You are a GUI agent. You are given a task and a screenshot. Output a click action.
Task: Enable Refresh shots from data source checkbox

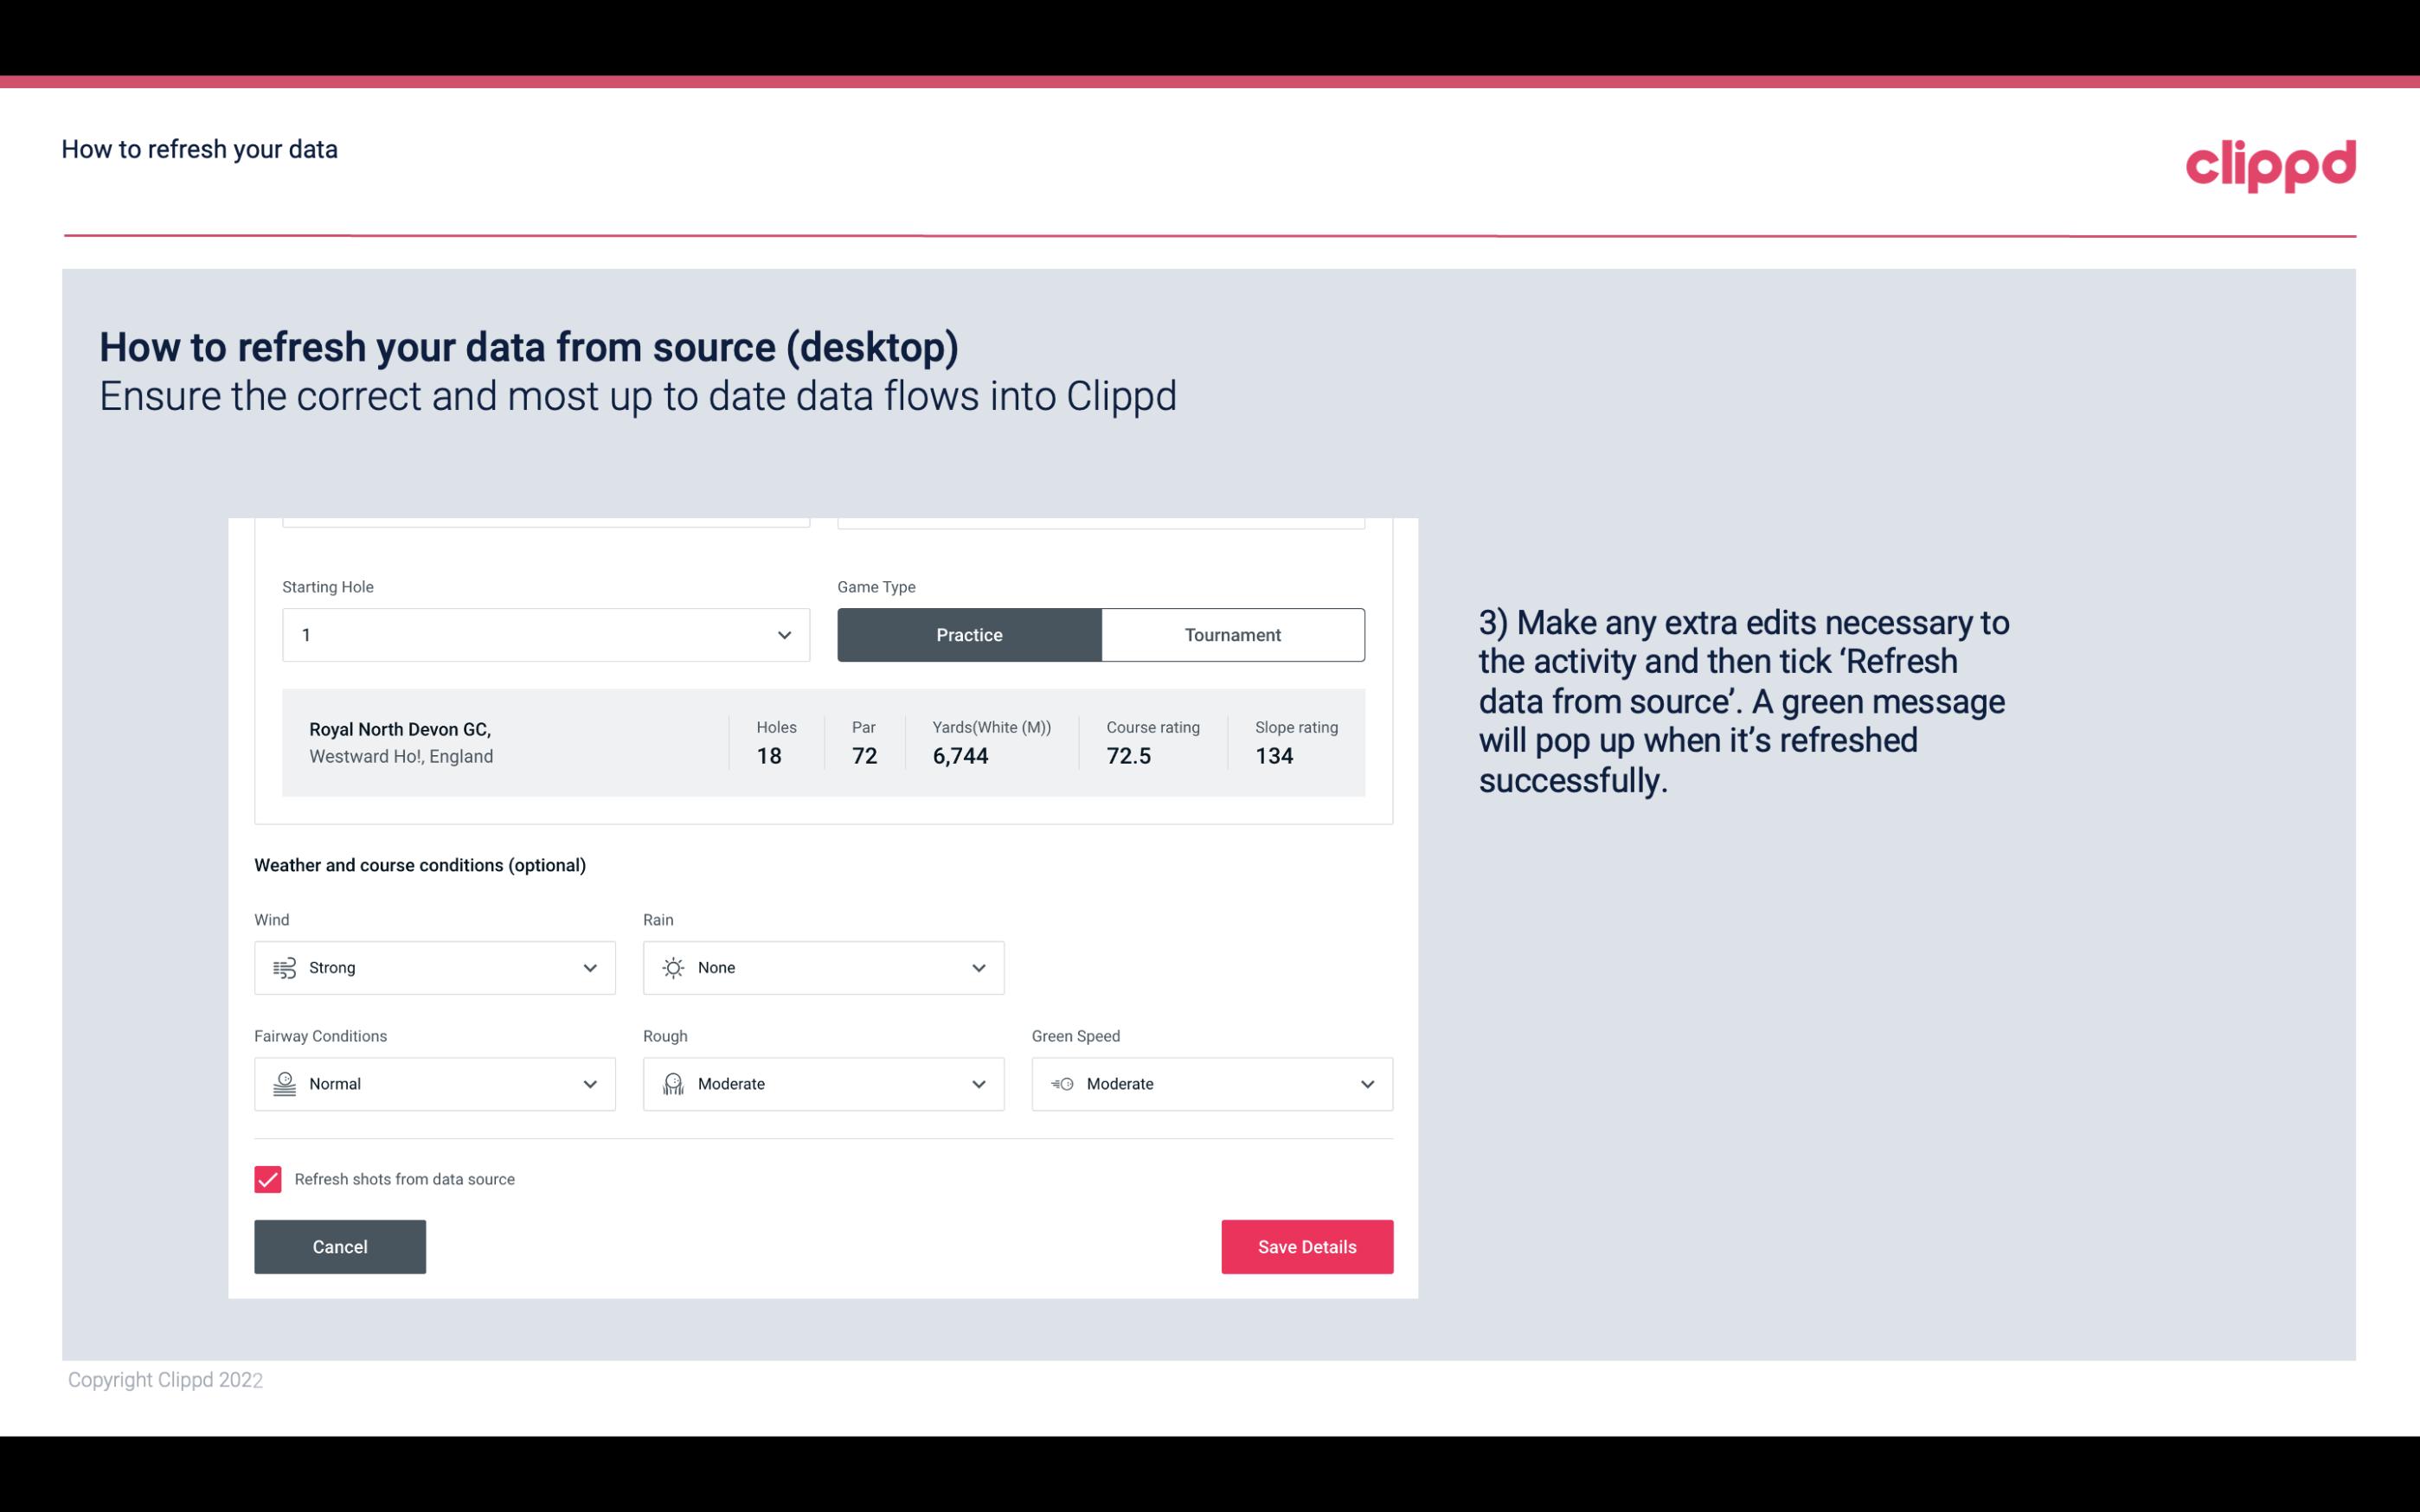(x=266, y=1179)
